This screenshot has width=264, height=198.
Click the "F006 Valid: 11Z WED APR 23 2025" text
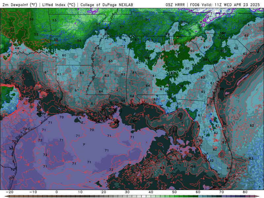pos(225,5)
